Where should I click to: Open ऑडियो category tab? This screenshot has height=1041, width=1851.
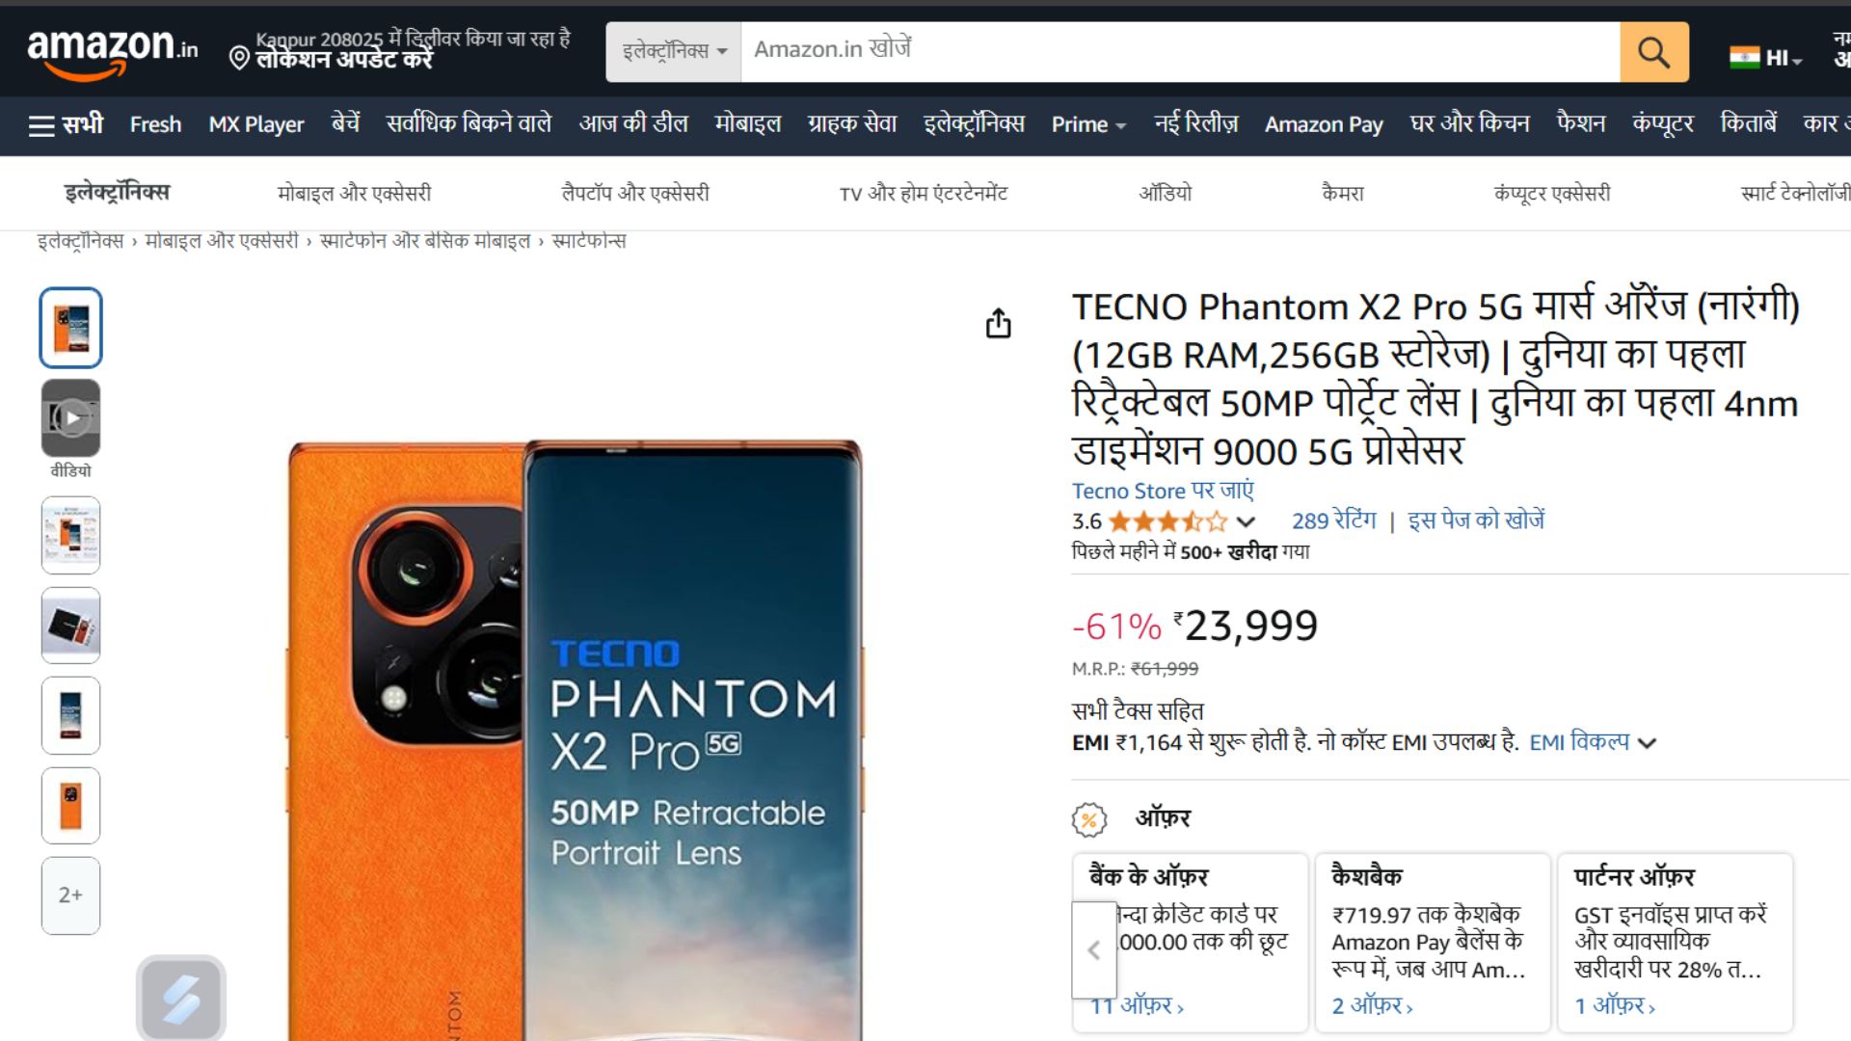(x=1166, y=193)
